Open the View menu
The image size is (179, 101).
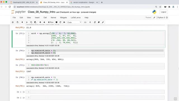click(x=29, y=17)
